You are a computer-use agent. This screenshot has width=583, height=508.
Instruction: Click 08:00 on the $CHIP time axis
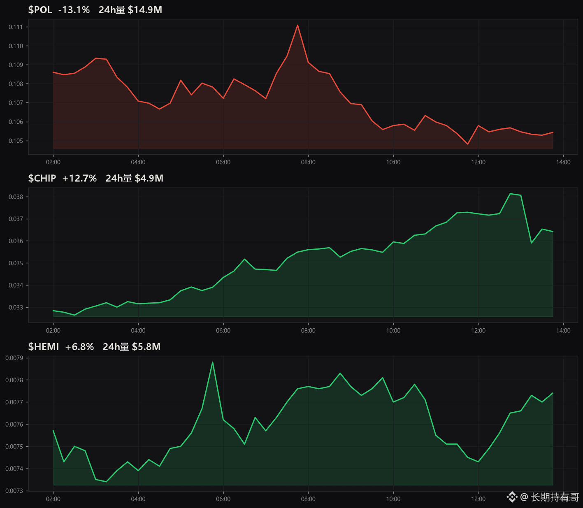click(308, 330)
